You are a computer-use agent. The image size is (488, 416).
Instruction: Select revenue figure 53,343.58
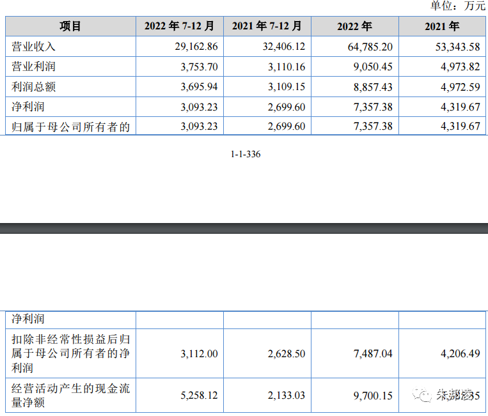click(x=457, y=47)
